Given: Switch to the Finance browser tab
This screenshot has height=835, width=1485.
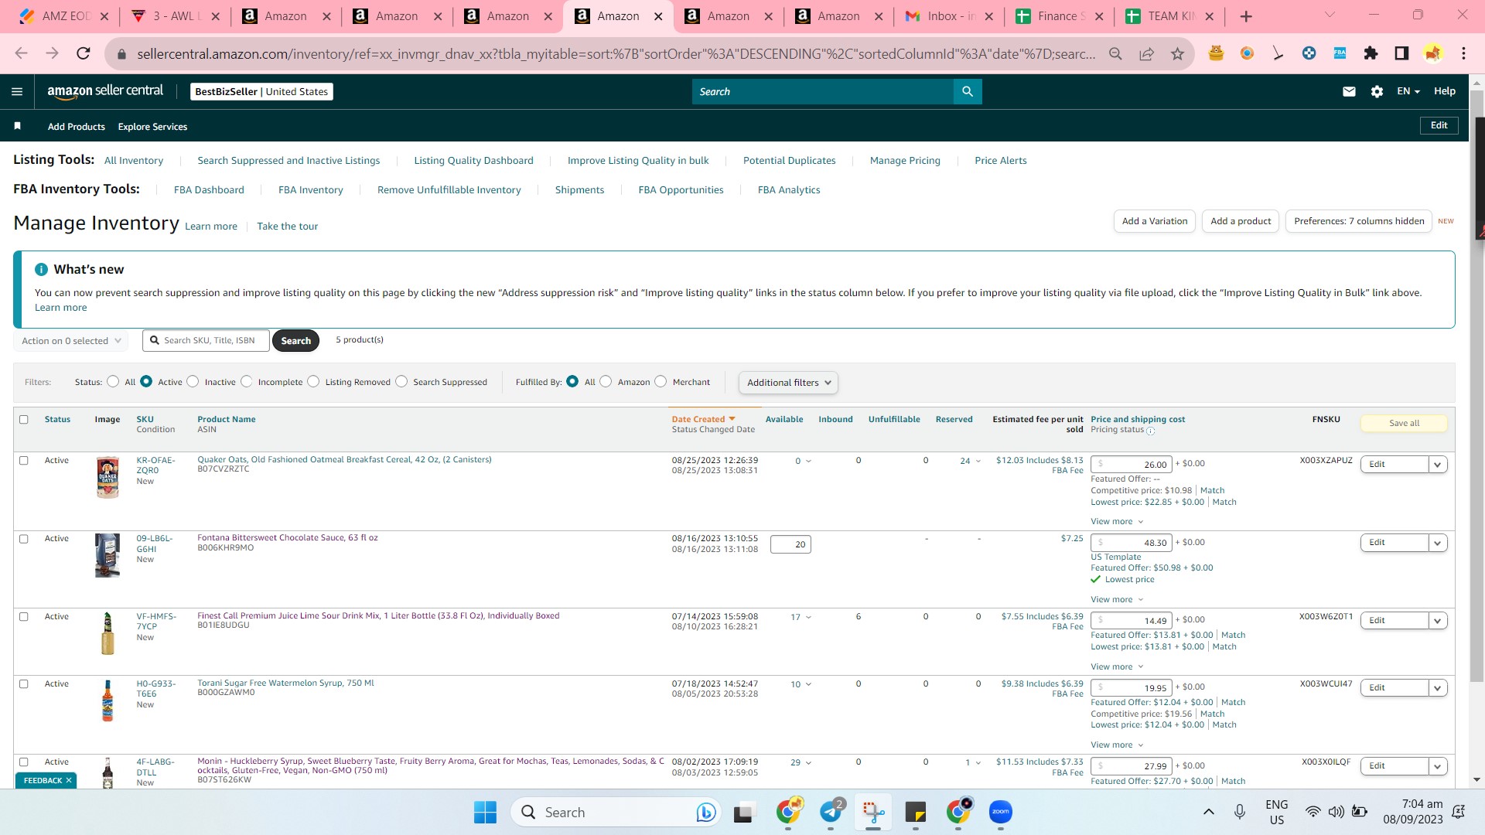Looking at the screenshot, I should coord(1059,16).
